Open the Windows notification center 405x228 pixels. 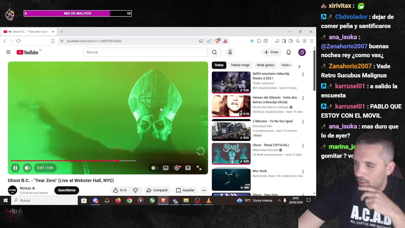tap(308, 200)
